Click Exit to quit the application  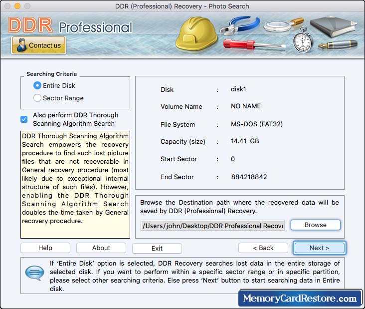tap(157, 248)
